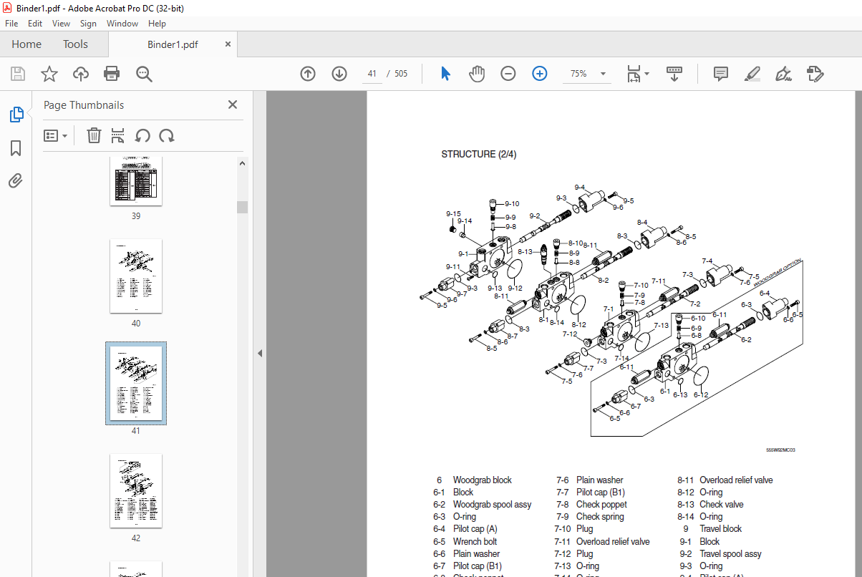The image size is (862, 577).
Task: Click the 'Travel spool assy' entry
Action: pos(731,554)
